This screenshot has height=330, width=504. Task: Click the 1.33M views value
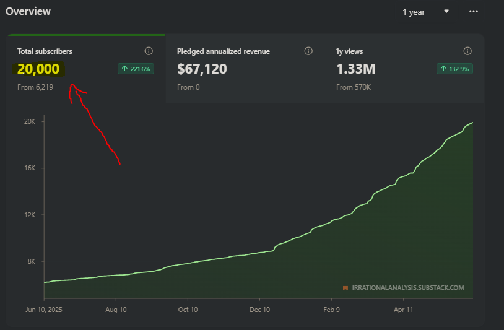356,69
